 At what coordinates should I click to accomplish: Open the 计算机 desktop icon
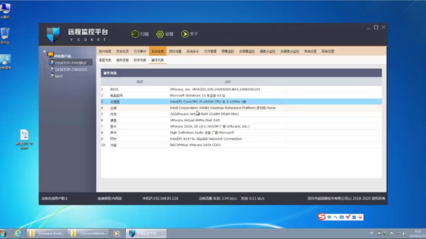click(x=5, y=10)
